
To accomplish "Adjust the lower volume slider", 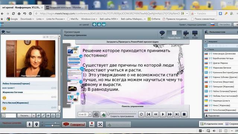I will point(52,126).
